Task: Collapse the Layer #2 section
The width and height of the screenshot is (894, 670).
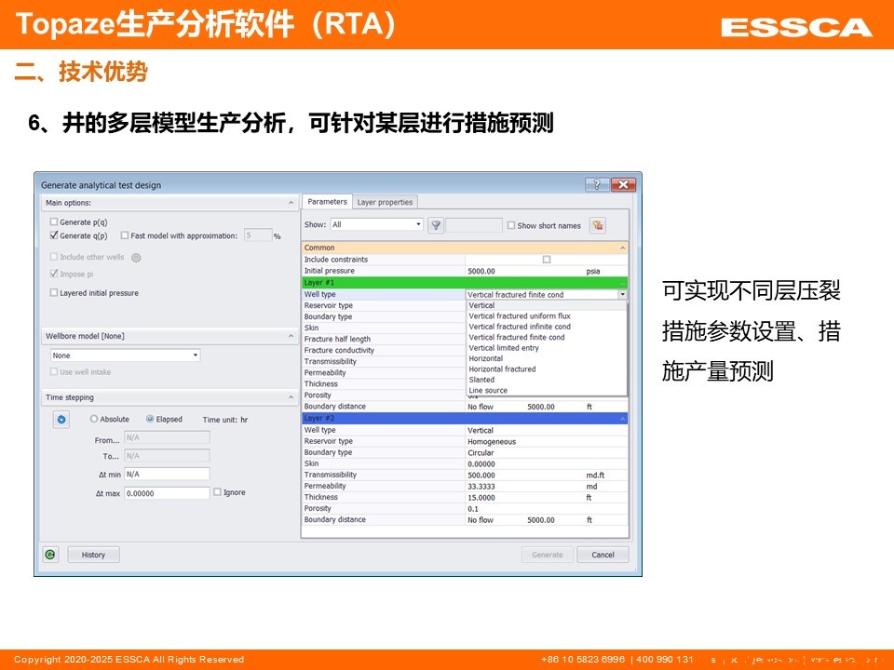Action: click(623, 419)
